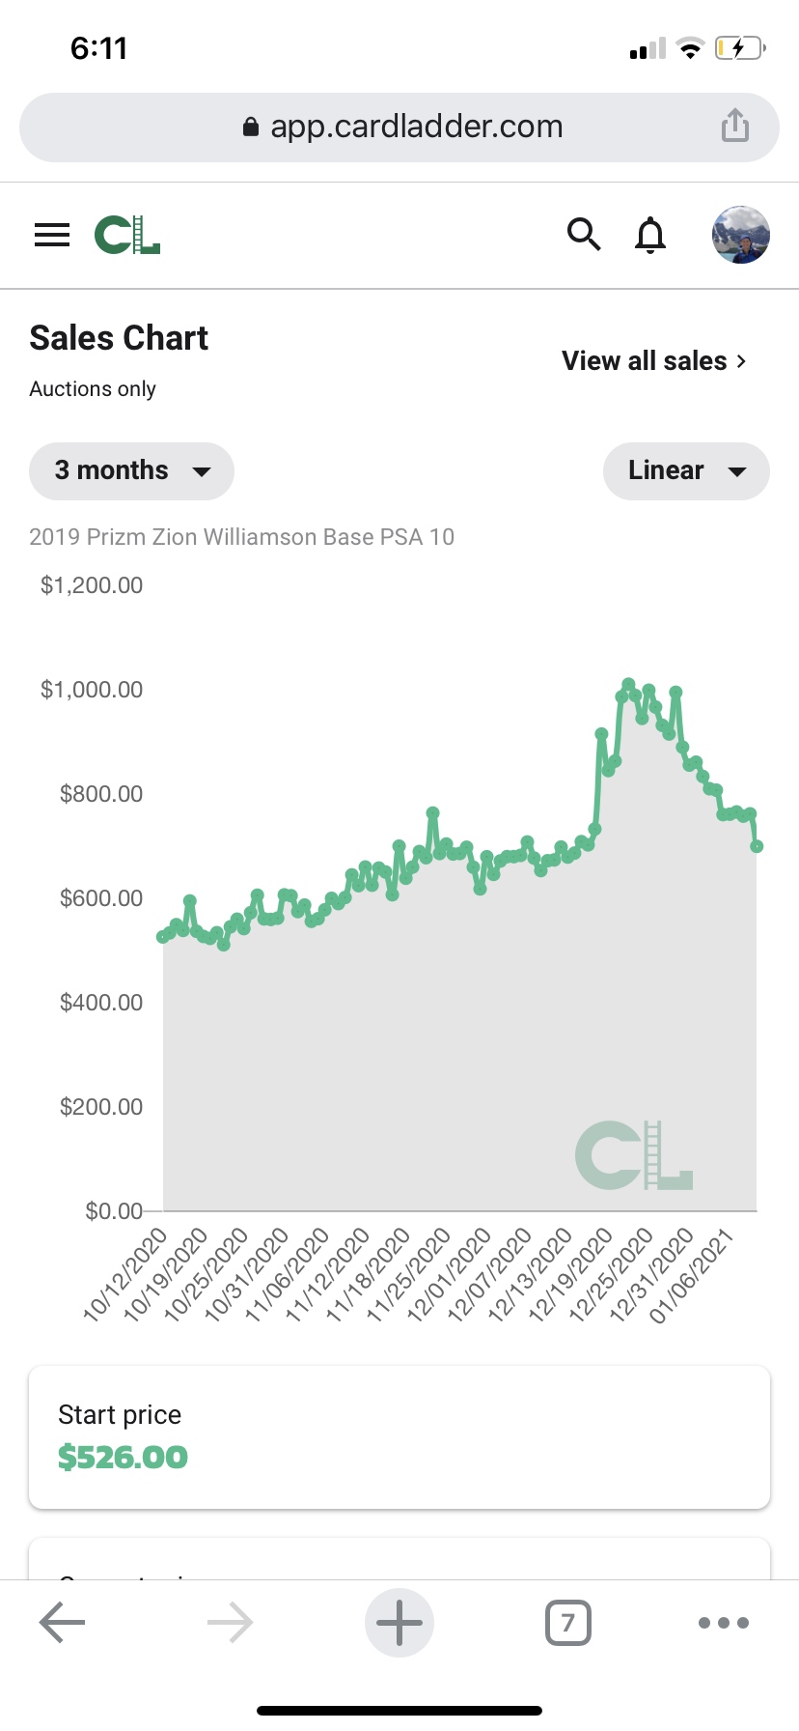Image resolution: width=799 pixels, height=1731 pixels.
Task: Open the search magnifier icon
Action: tap(583, 234)
